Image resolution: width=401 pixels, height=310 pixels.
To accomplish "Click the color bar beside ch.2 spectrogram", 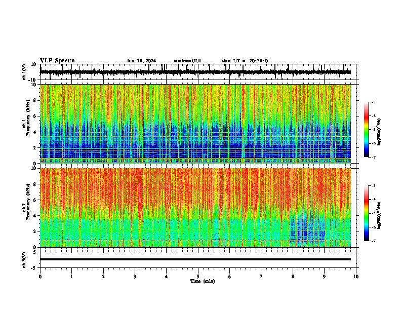I will 367,213.
